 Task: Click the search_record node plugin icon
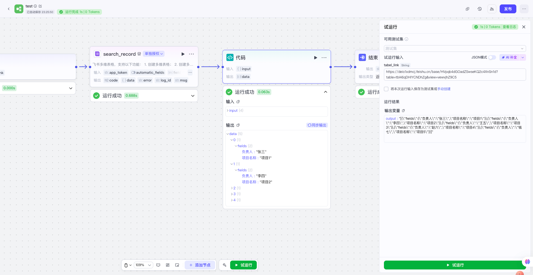pyautogui.click(x=97, y=54)
